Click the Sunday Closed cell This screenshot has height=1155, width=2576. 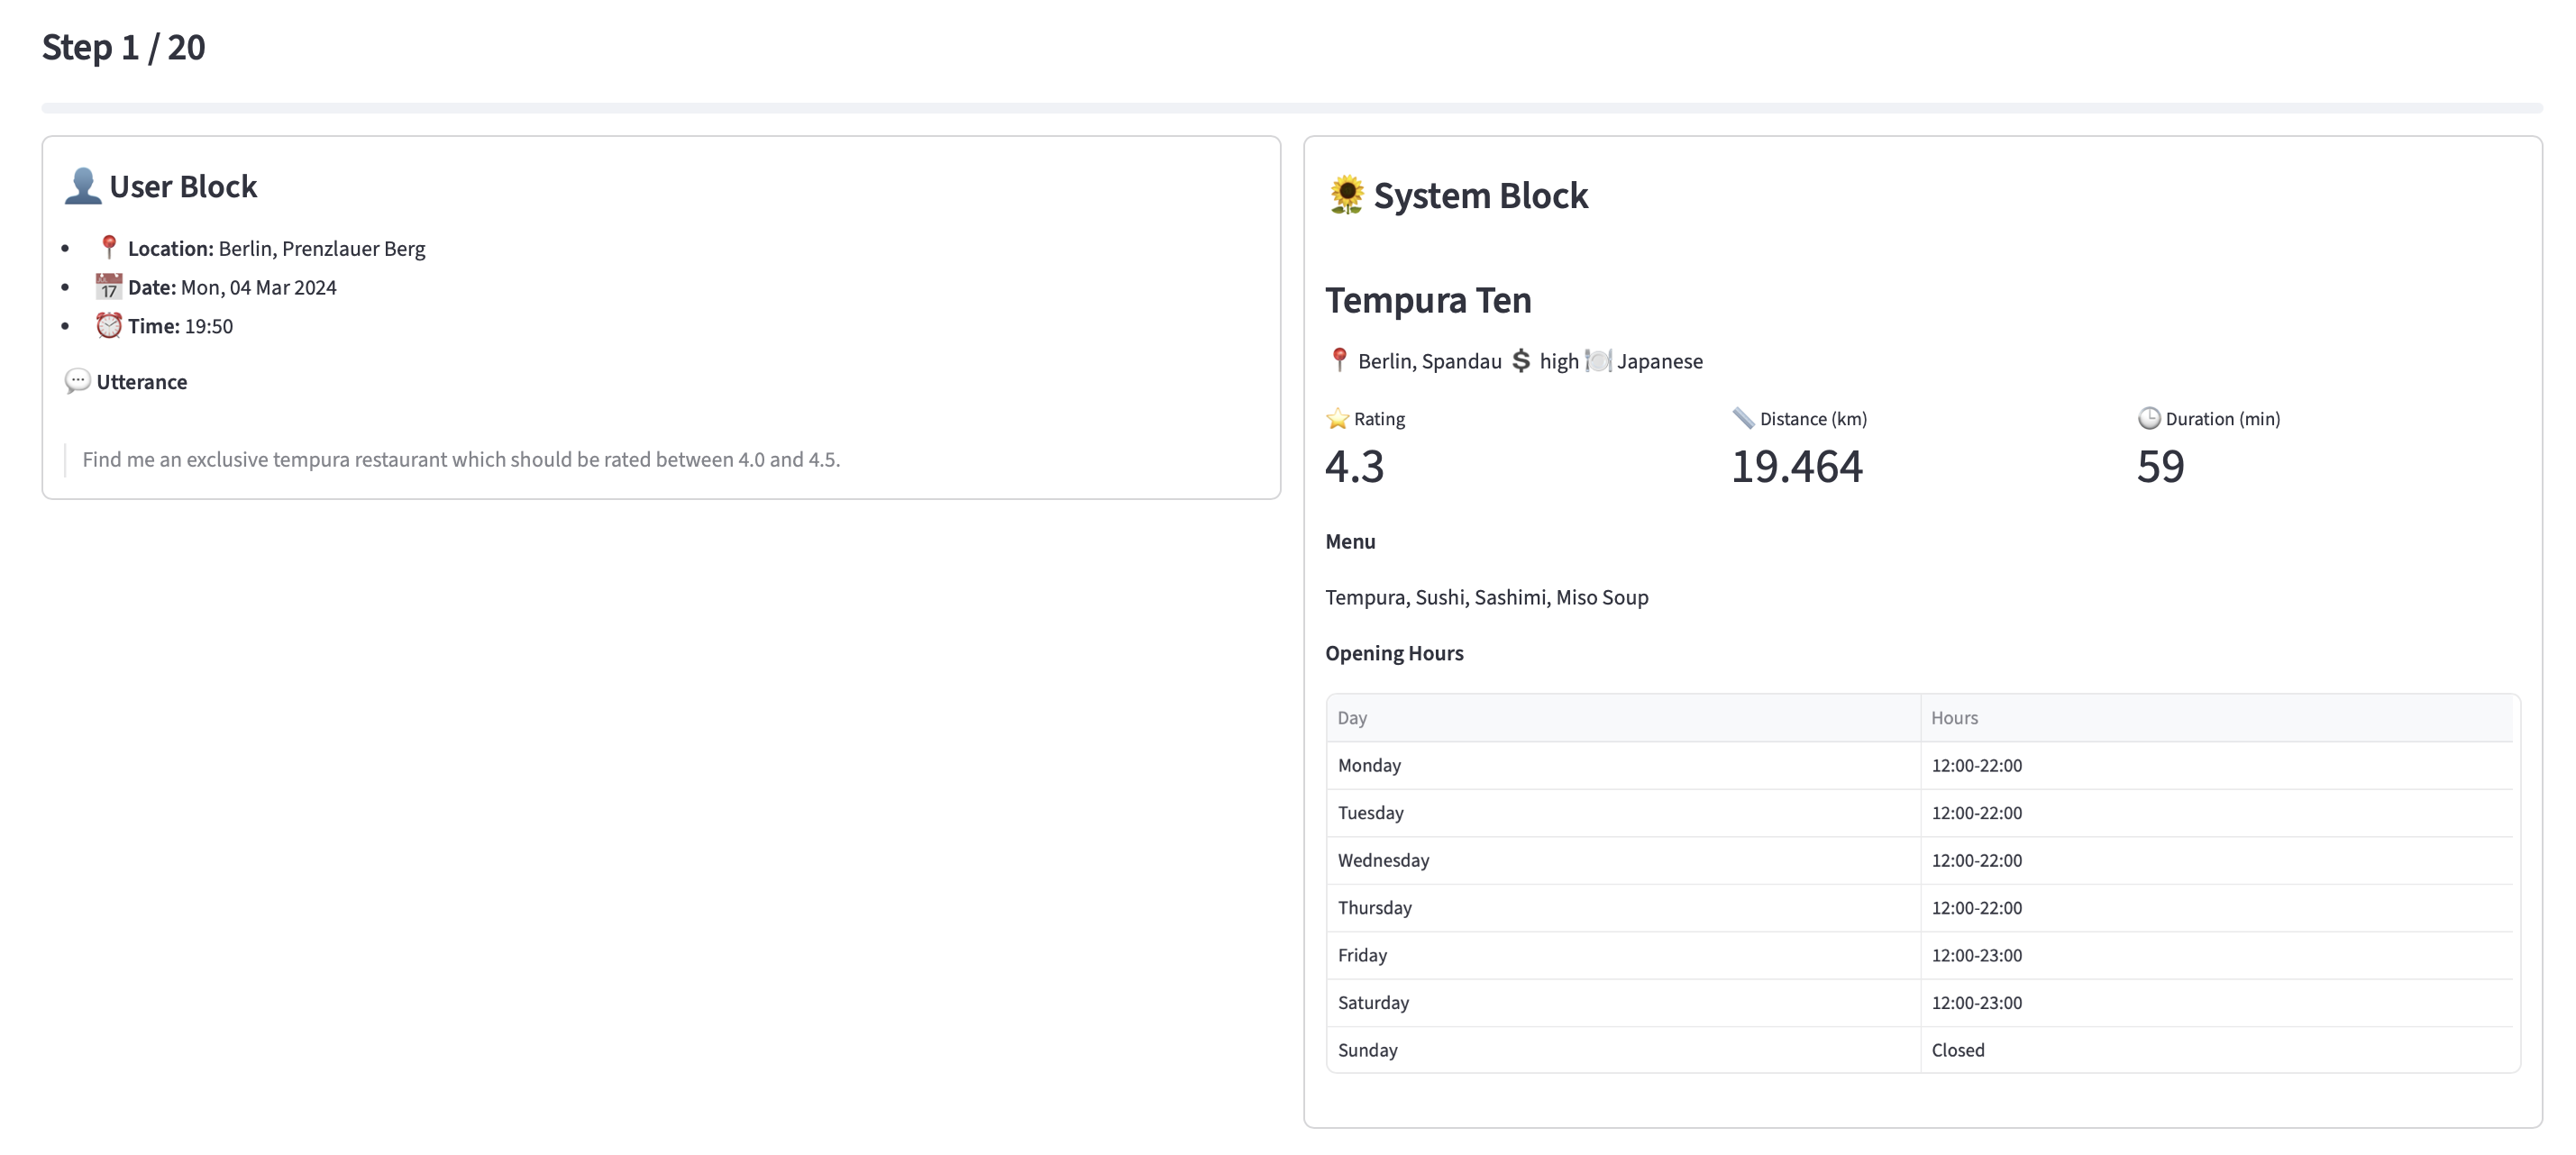pos(1957,1050)
